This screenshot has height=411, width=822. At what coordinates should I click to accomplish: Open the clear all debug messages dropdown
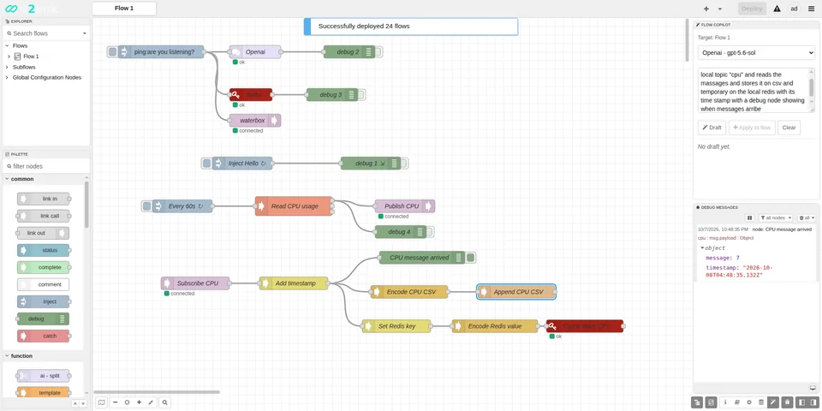(807, 217)
